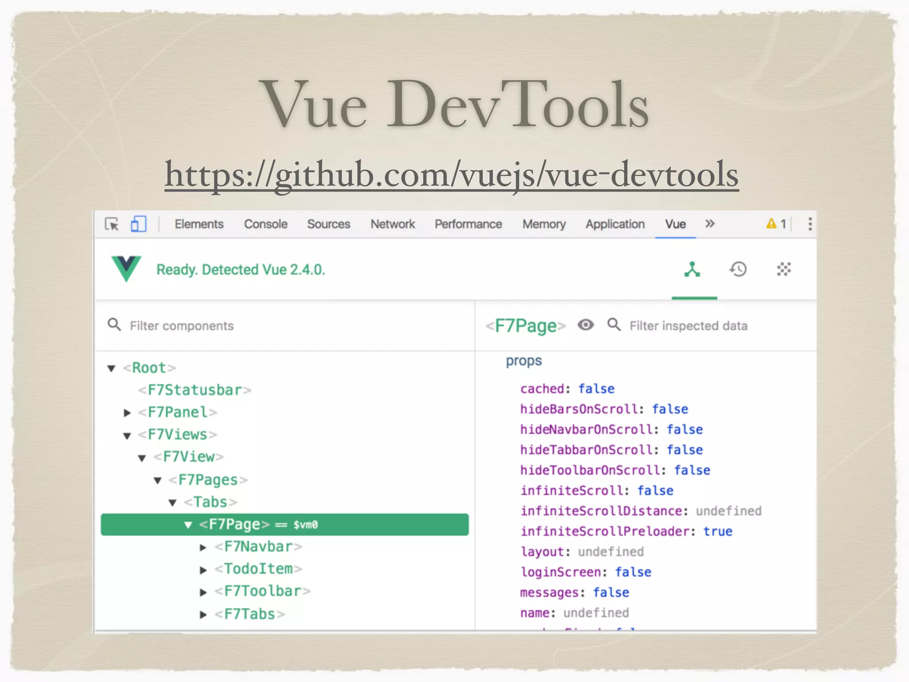Screen dimensions: 909x682
Task: Click the 'layout: undefined' prop
Action: [582, 552]
